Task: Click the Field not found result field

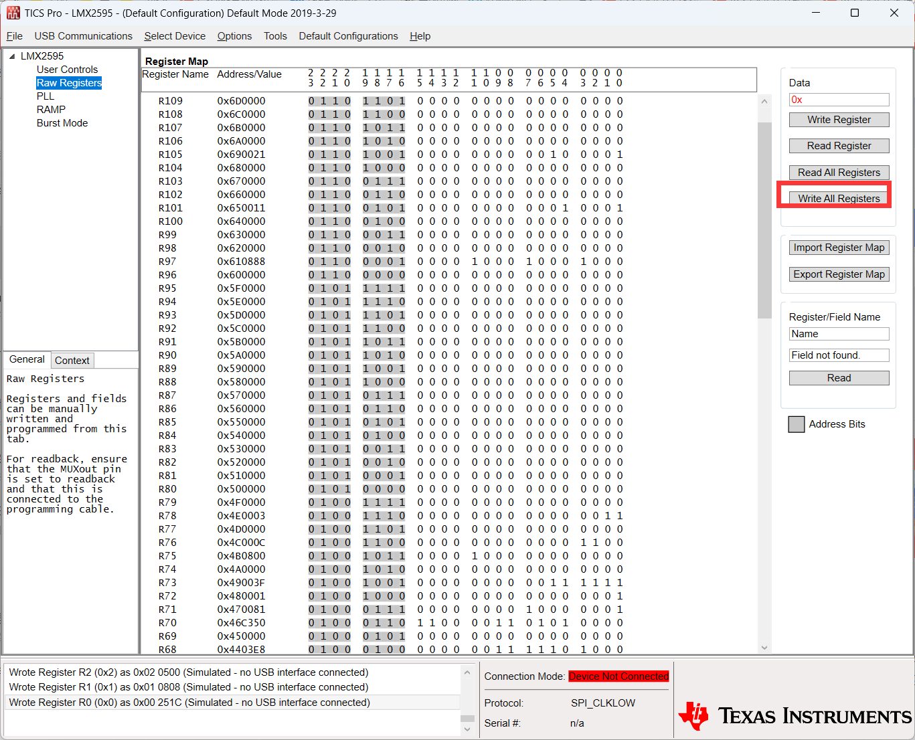Action: [839, 355]
